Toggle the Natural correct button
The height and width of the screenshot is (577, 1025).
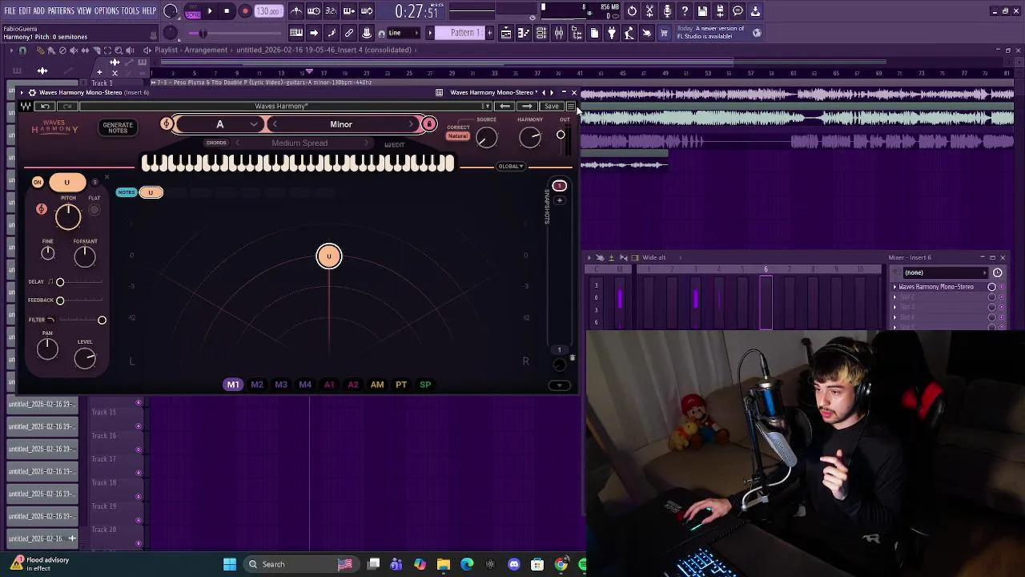click(x=457, y=136)
